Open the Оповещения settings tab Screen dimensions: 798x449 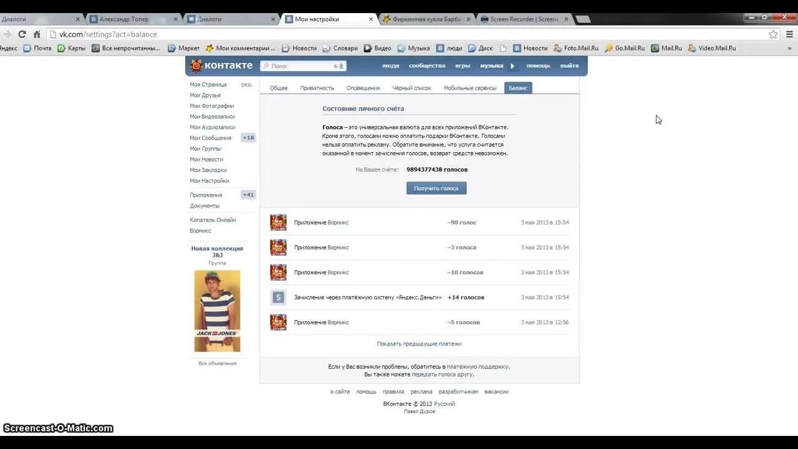pos(363,88)
